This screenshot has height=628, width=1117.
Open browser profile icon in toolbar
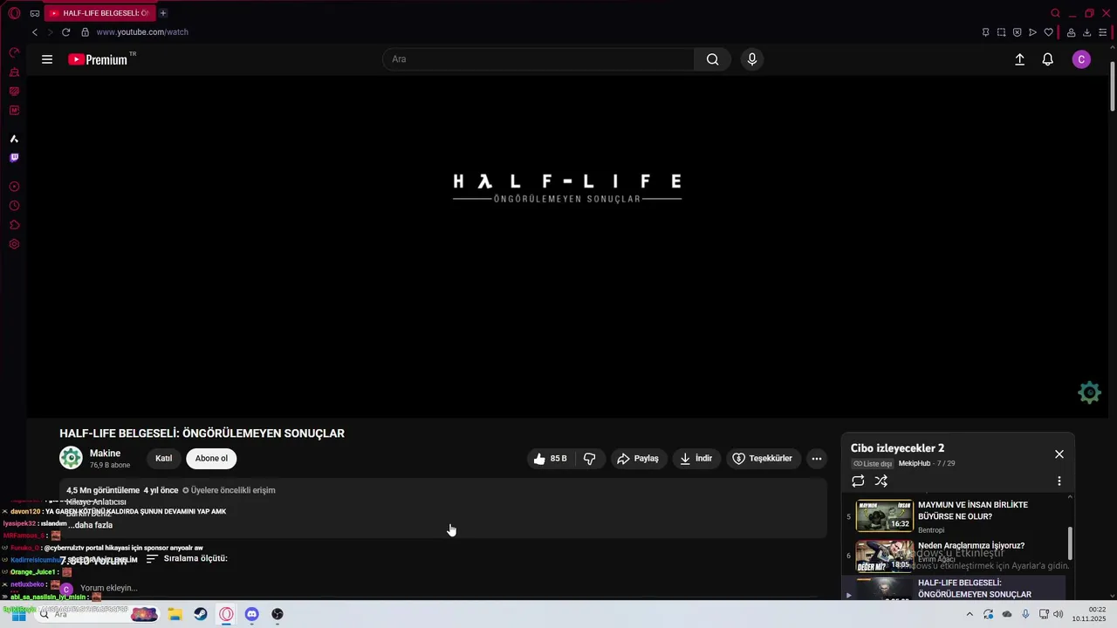[x=1071, y=32]
